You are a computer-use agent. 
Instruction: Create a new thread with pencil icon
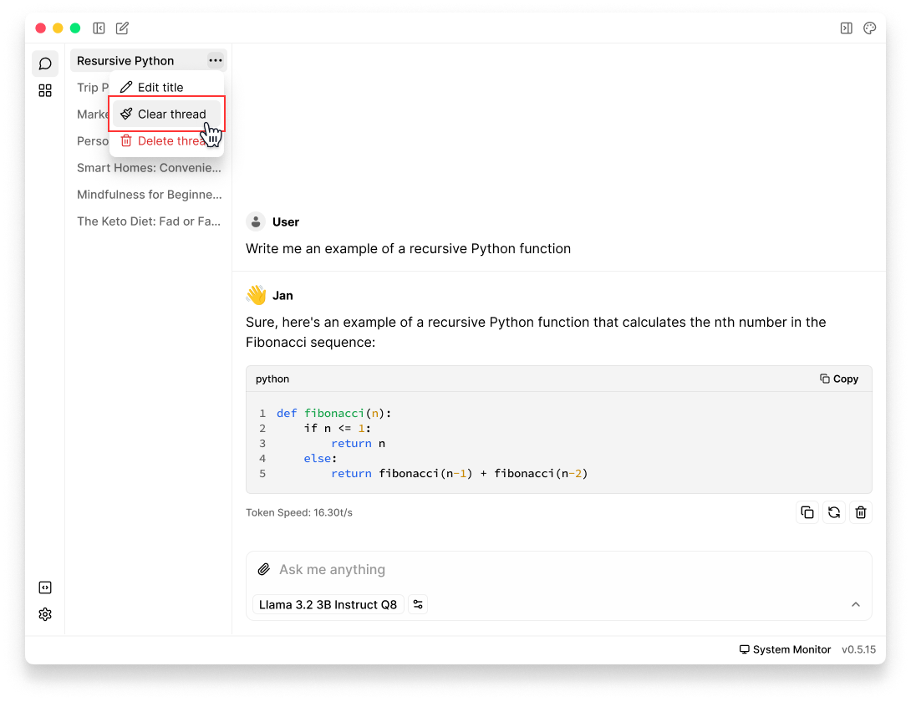click(x=122, y=28)
